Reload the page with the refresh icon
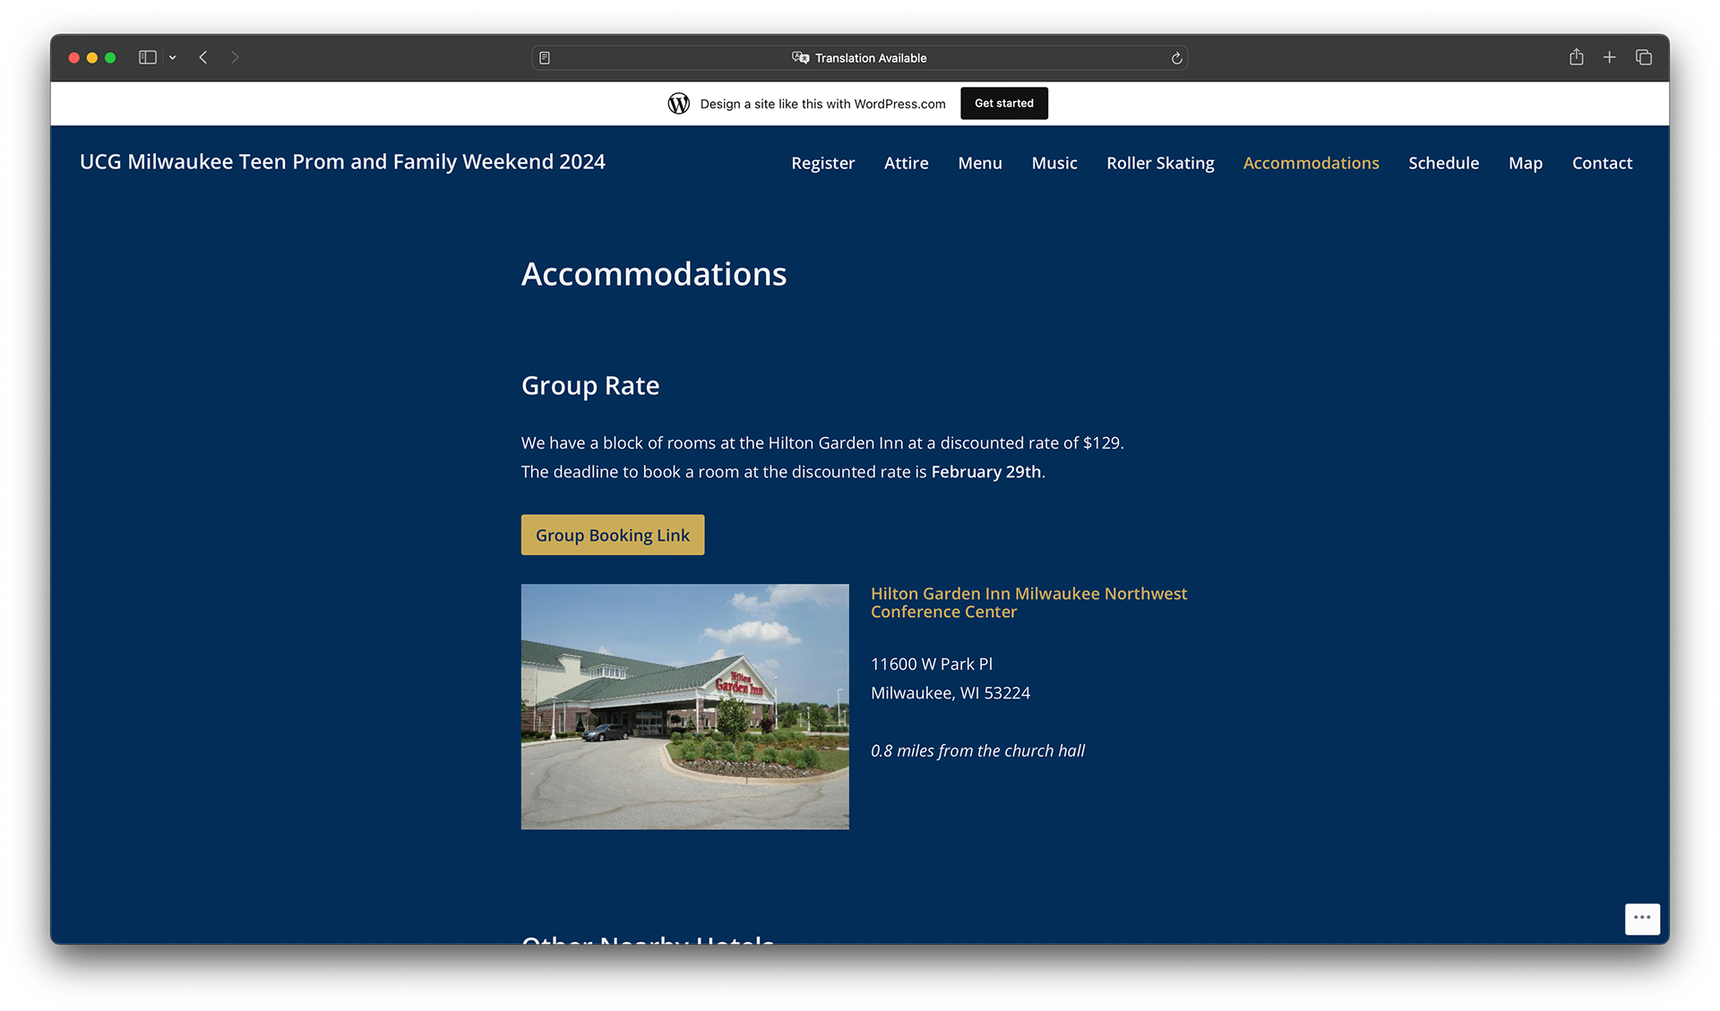This screenshot has height=1011, width=1720. pyautogui.click(x=1176, y=58)
